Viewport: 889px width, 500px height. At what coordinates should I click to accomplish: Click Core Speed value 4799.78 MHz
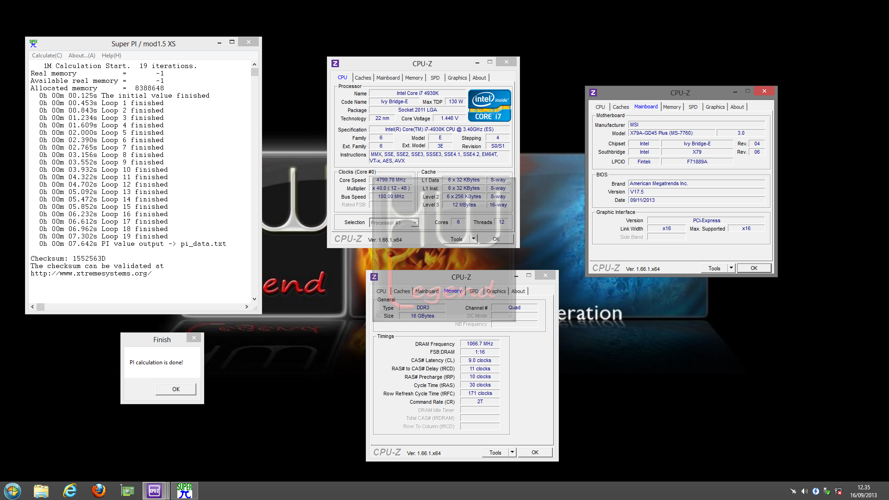(391, 180)
